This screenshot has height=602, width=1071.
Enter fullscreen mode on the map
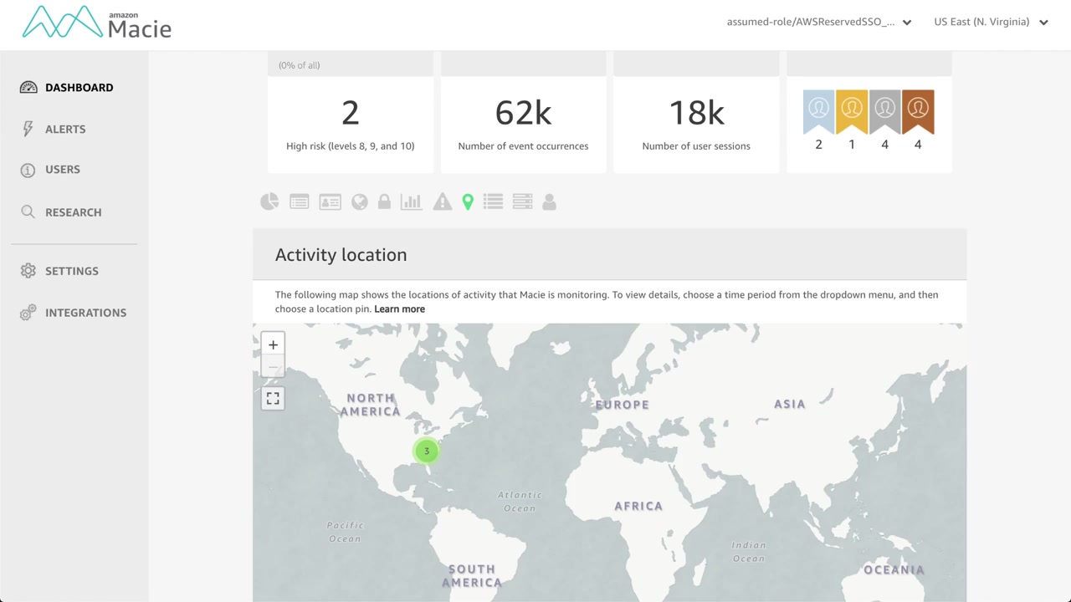point(273,399)
